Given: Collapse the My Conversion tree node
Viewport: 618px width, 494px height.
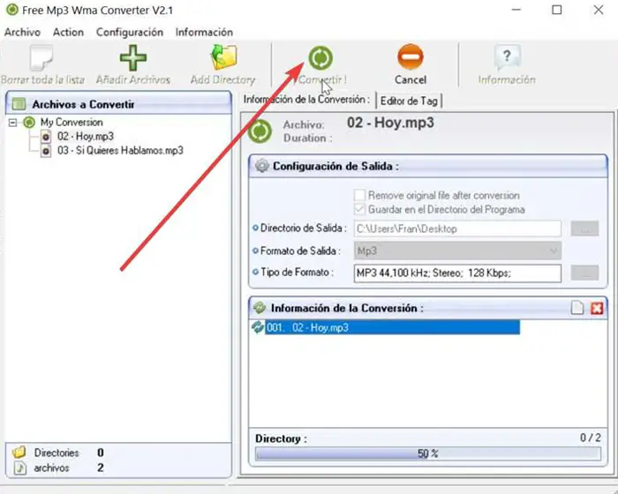Looking at the screenshot, I should click(13, 123).
